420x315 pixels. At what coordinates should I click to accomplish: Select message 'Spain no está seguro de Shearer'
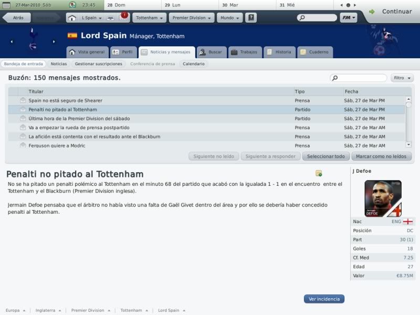206,100
